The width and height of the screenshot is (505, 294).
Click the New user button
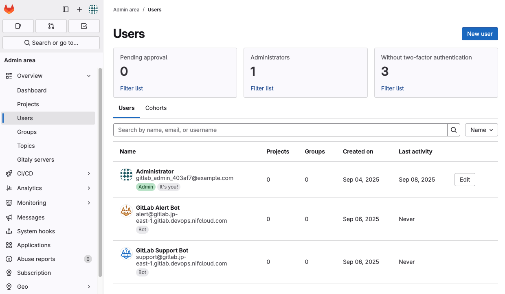480,34
